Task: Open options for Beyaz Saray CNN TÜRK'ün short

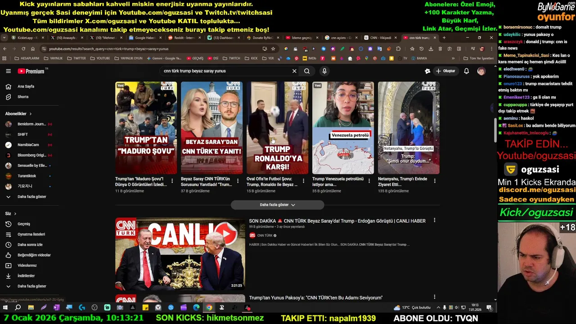Action: click(x=238, y=181)
